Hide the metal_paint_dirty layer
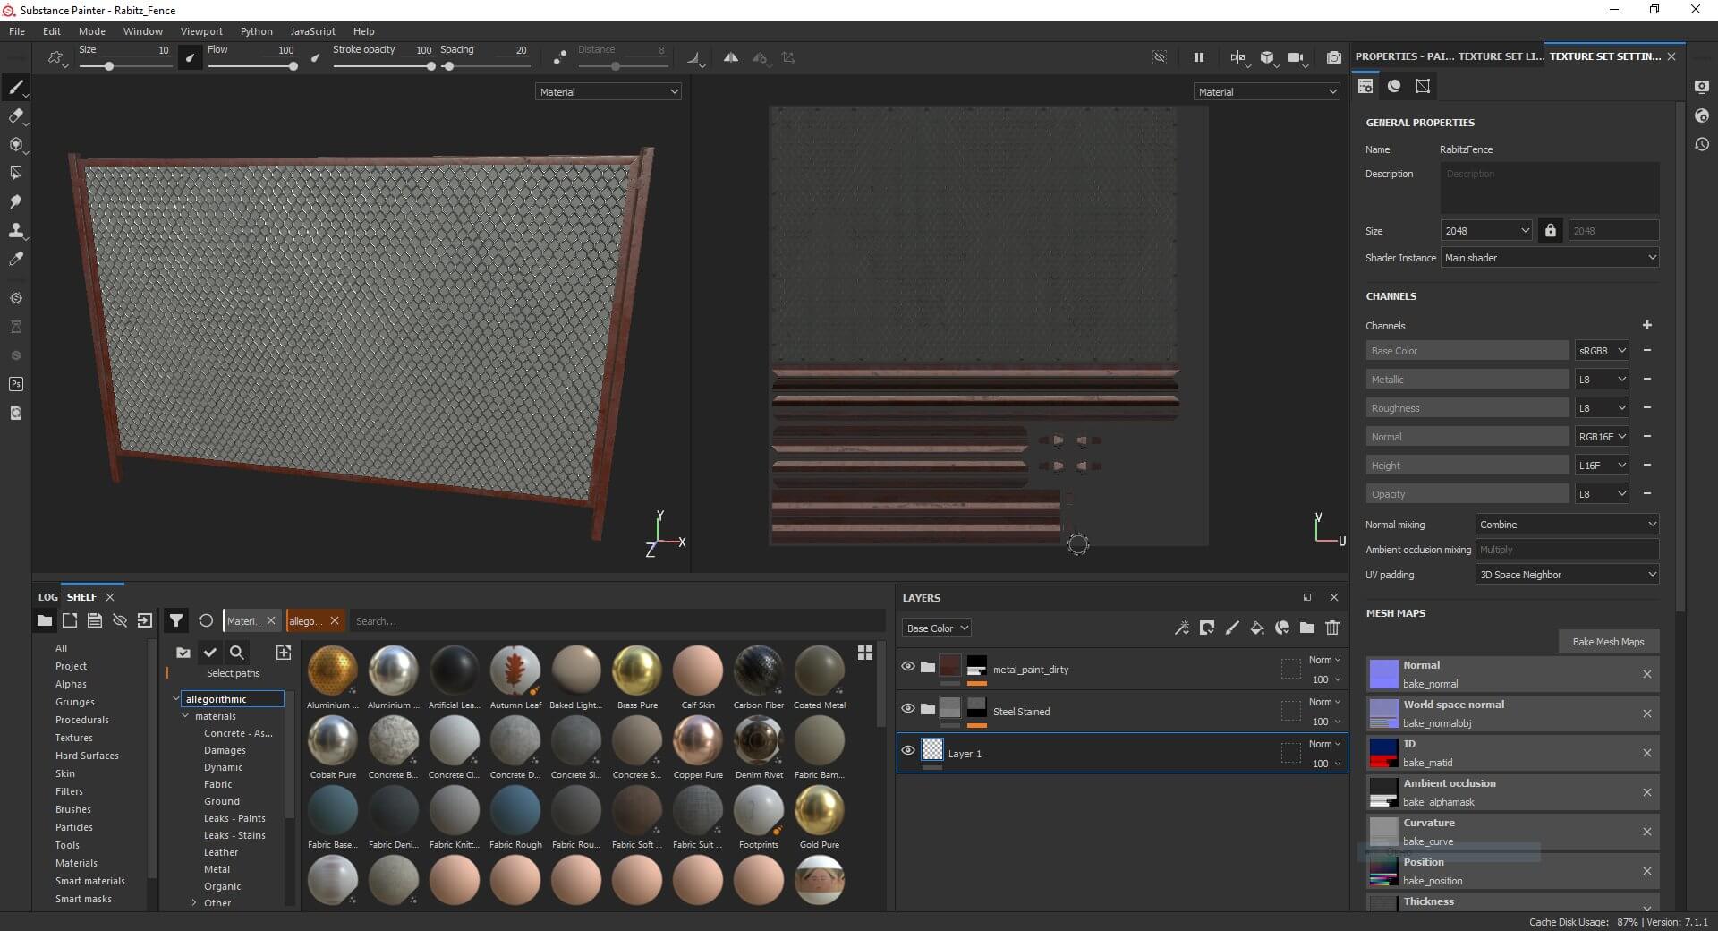The height and width of the screenshot is (931, 1718). coord(908,666)
